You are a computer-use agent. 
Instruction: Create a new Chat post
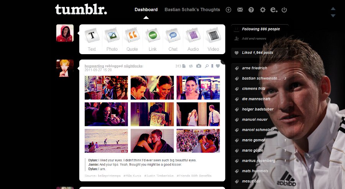tap(173, 39)
